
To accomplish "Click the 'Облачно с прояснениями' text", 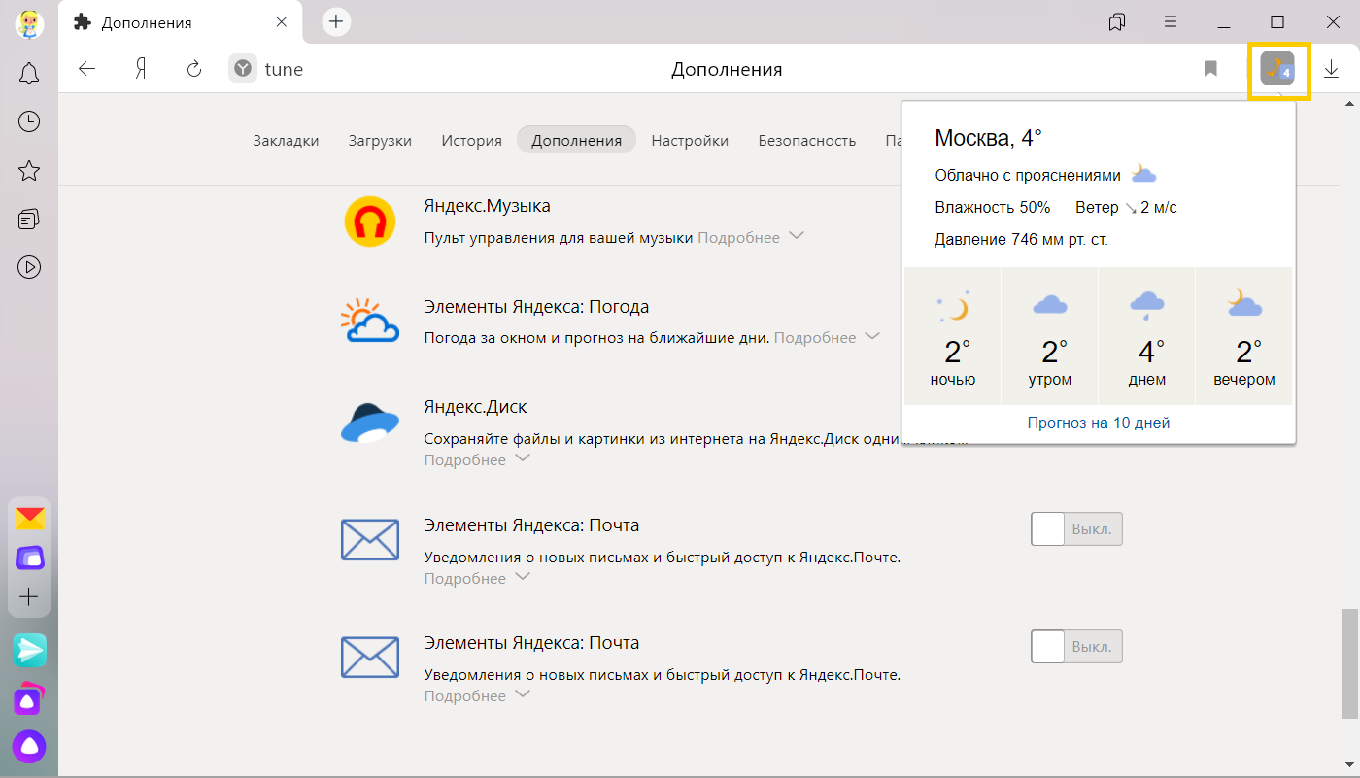I will 1028,176.
